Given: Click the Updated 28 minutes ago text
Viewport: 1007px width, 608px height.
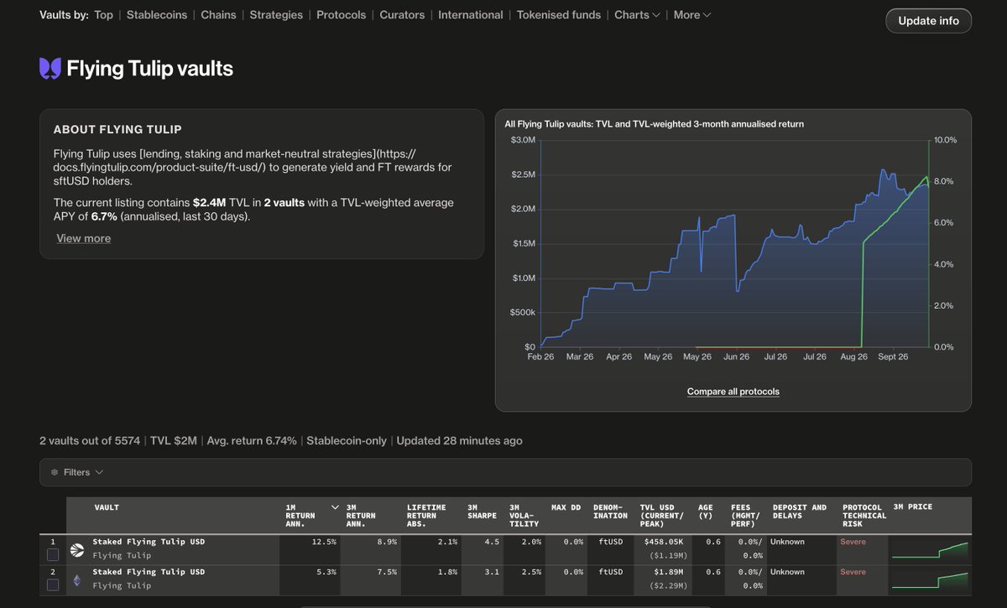Looking at the screenshot, I should tap(459, 440).
